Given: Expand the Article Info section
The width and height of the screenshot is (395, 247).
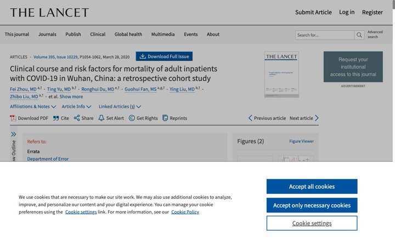Looking at the screenshot, I should [76, 106].
